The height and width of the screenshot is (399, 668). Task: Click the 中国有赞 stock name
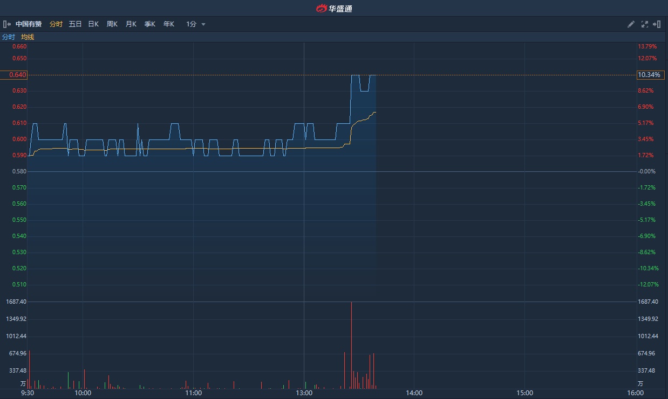pos(29,24)
